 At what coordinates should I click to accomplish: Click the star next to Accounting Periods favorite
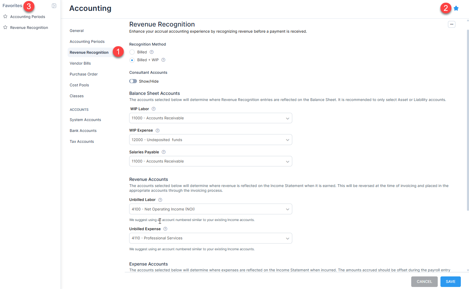5,16
